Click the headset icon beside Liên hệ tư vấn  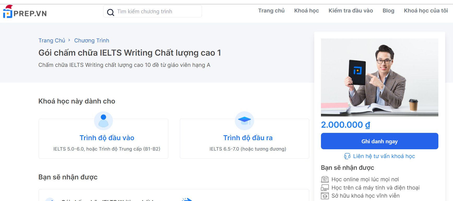click(x=347, y=156)
